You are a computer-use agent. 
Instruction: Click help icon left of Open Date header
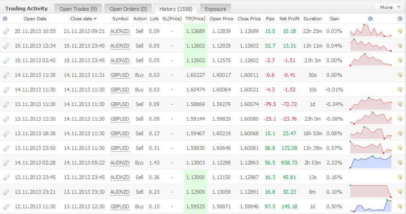5,19
